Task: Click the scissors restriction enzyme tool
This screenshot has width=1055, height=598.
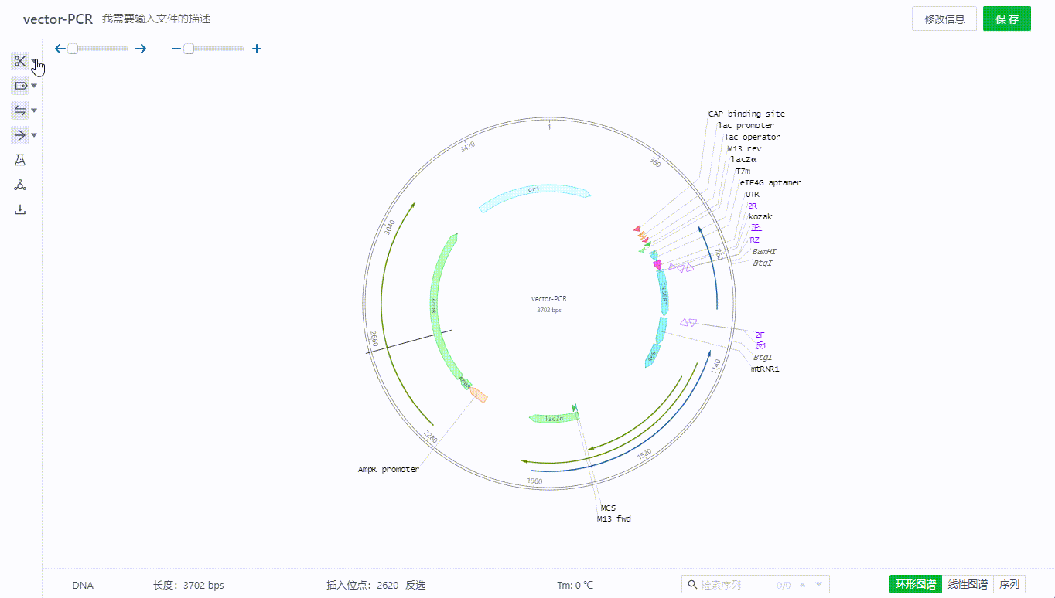Action: (19, 61)
